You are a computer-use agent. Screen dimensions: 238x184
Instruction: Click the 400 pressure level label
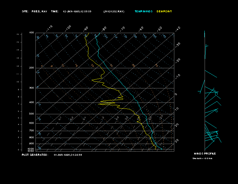pos(32,102)
